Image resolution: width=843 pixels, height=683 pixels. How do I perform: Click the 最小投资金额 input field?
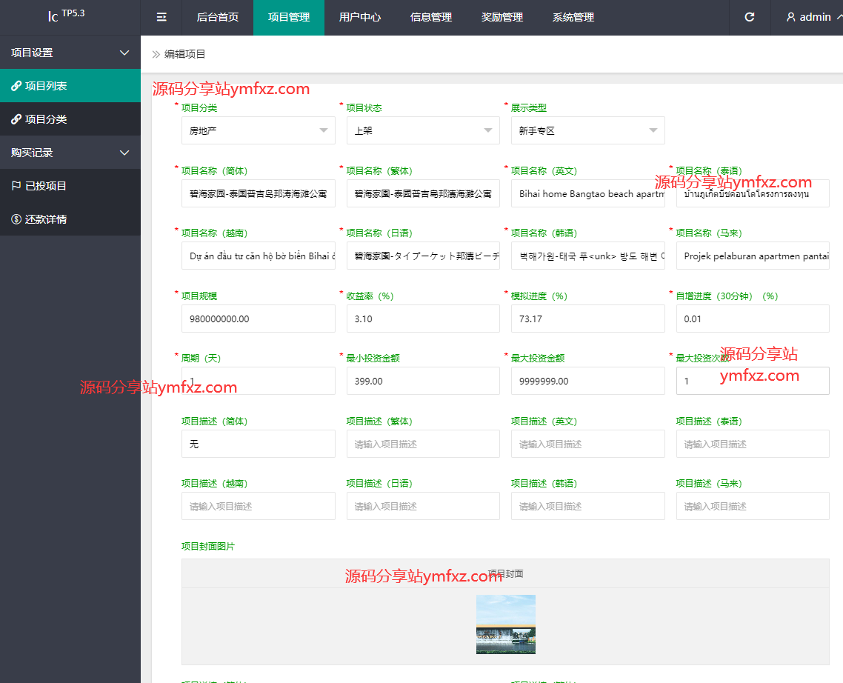[x=422, y=381]
